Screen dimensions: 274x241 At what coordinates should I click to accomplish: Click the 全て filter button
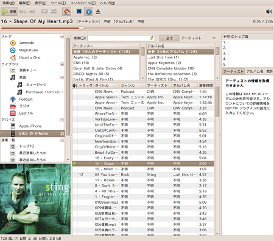pos(169,38)
